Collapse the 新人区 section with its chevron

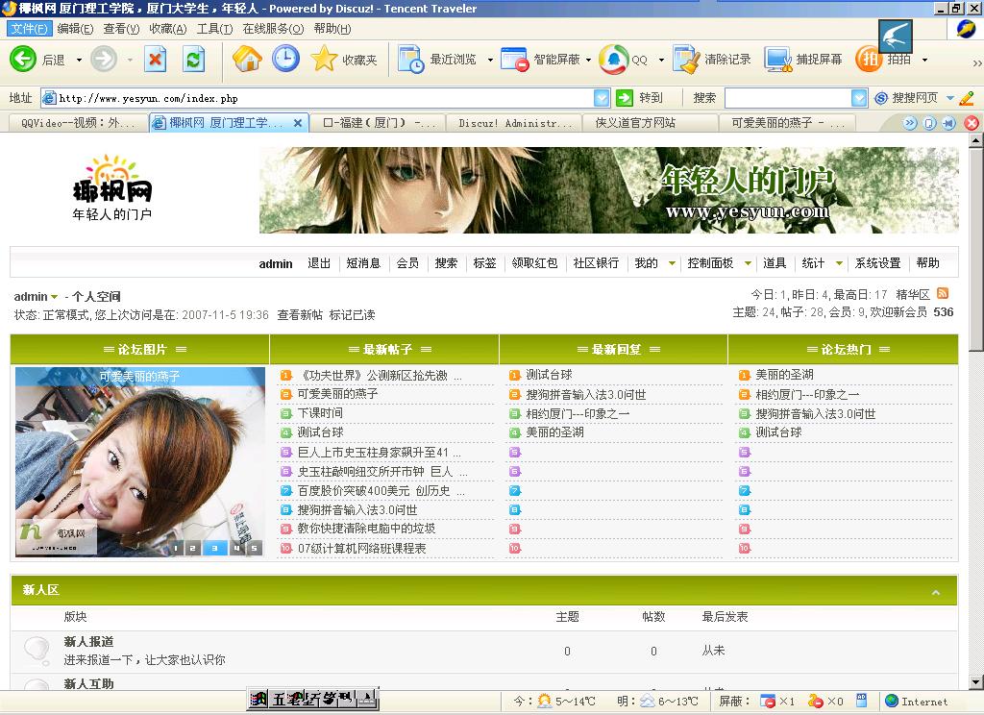coord(936,592)
